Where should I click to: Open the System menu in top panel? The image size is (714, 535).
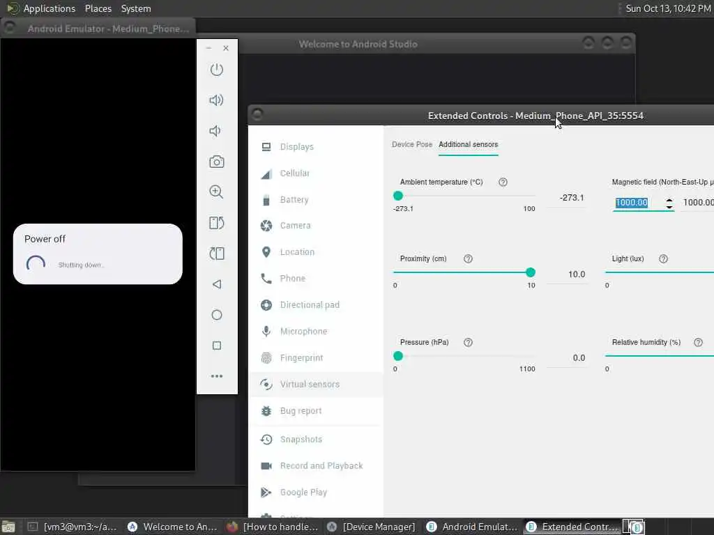(136, 8)
